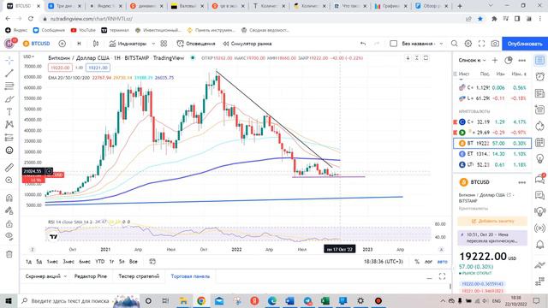
Task: Toggle percent scale mode
Action: (x=417, y=261)
